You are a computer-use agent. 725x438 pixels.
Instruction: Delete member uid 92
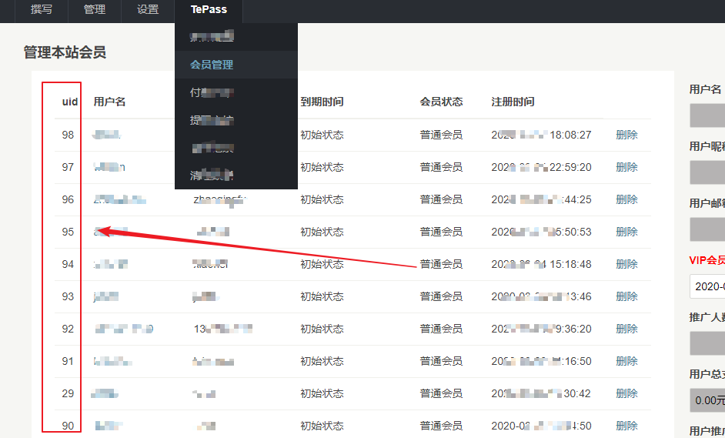pos(626,329)
